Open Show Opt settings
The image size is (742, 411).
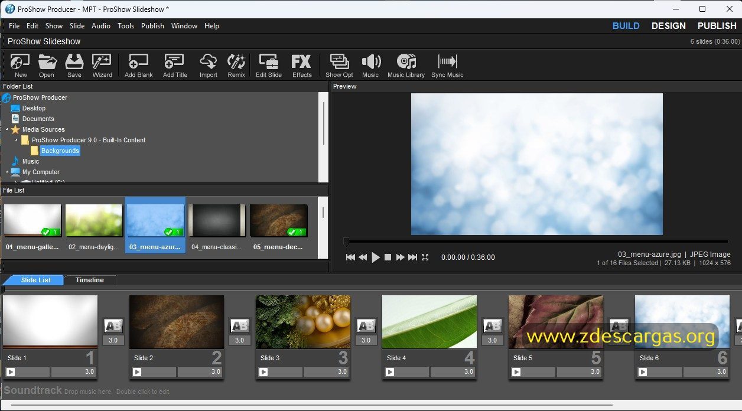[339, 66]
